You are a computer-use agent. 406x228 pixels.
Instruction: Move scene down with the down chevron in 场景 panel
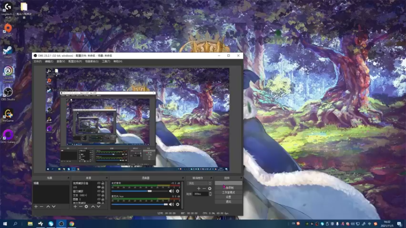click(54, 207)
